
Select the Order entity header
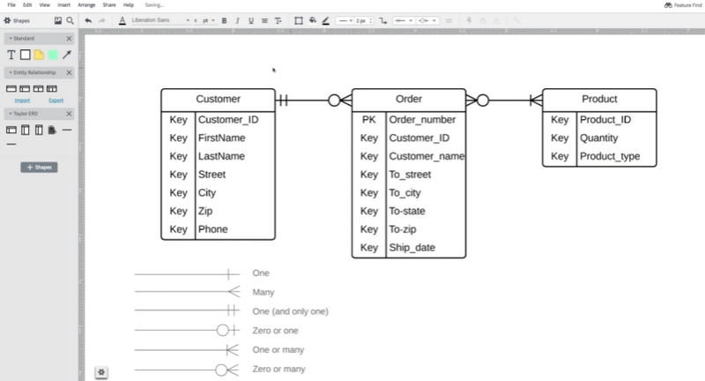tap(409, 100)
